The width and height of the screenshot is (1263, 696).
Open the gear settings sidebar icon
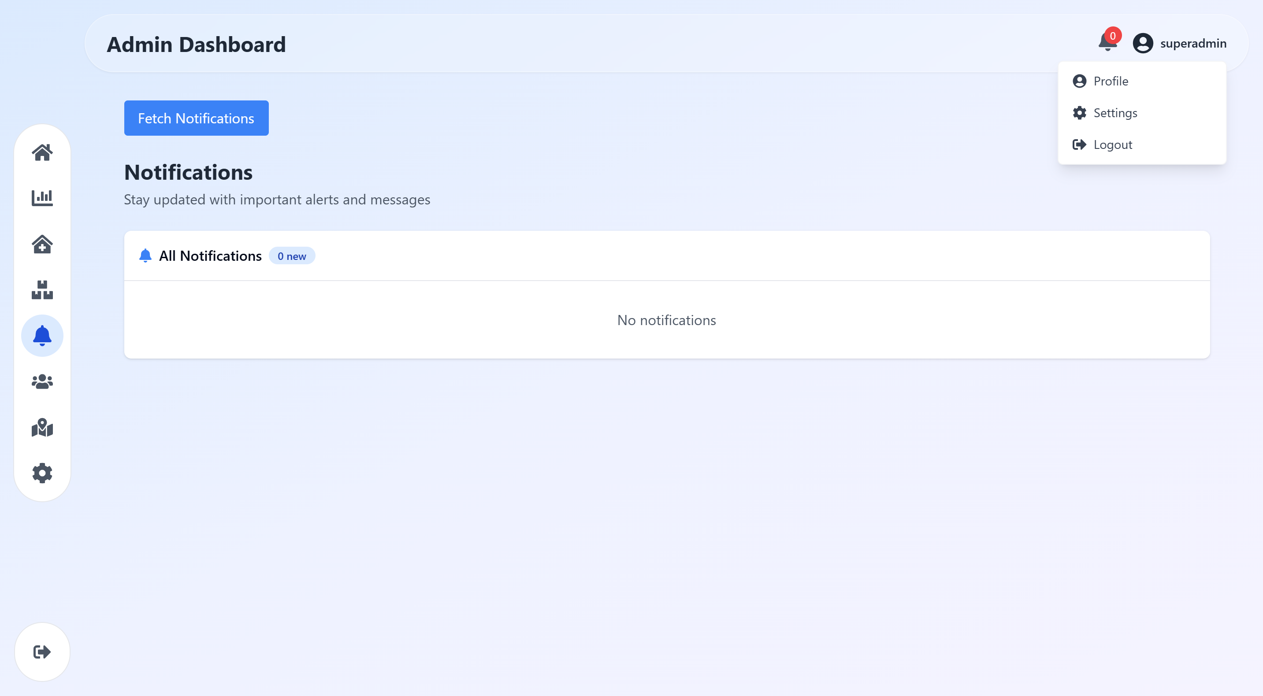click(x=42, y=473)
